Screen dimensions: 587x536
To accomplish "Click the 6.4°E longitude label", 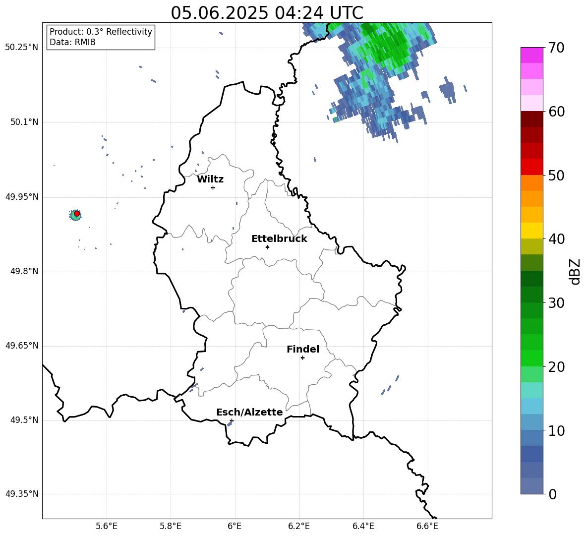I will click(363, 526).
